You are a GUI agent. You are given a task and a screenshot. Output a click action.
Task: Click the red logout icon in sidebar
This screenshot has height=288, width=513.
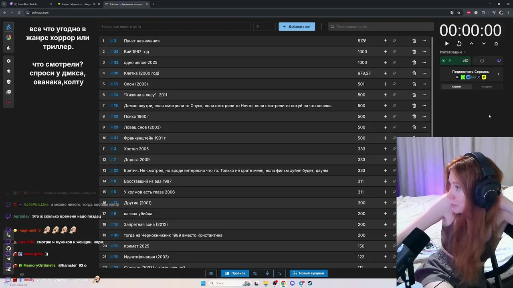8,102
